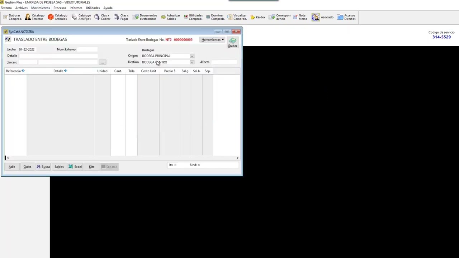Click the Sal.g. column header
The height and width of the screenshot is (258, 459).
pyautogui.click(x=185, y=71)
